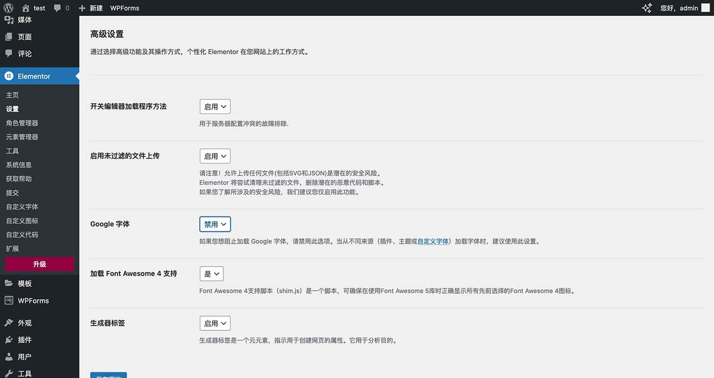714x378 pixels.
Task: Open 扩展 submenu item
Action: point(12,248)
